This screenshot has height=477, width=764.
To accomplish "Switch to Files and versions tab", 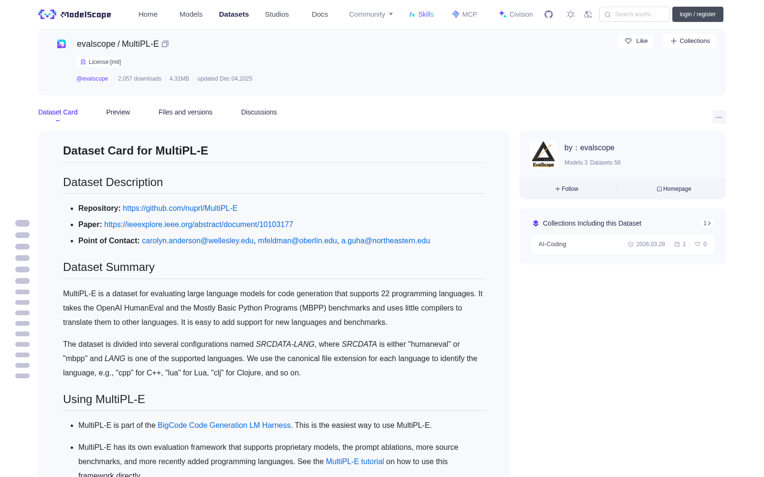I will (x=185, y=112).
